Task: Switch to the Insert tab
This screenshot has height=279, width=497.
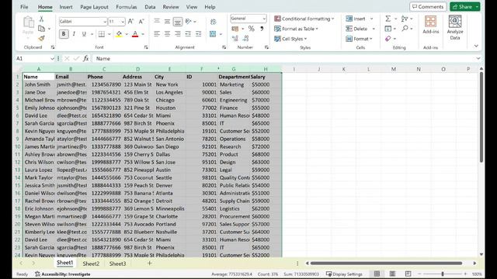Action: point(66,7)
